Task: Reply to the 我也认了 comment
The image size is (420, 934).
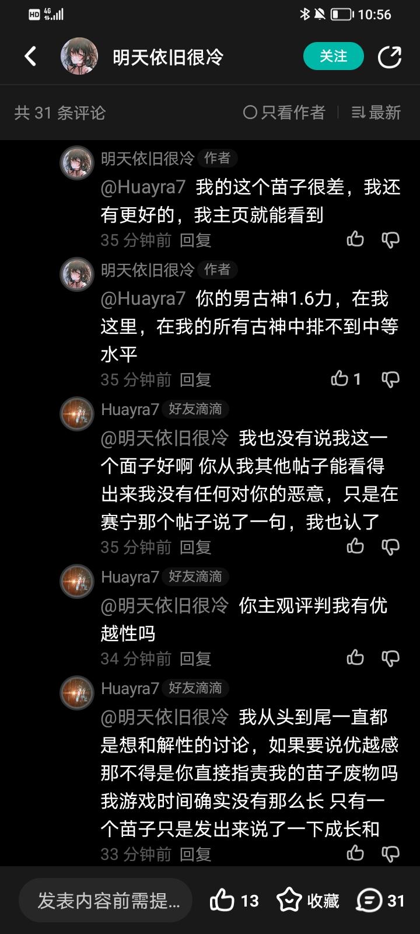Action: [x=195, y=547]
